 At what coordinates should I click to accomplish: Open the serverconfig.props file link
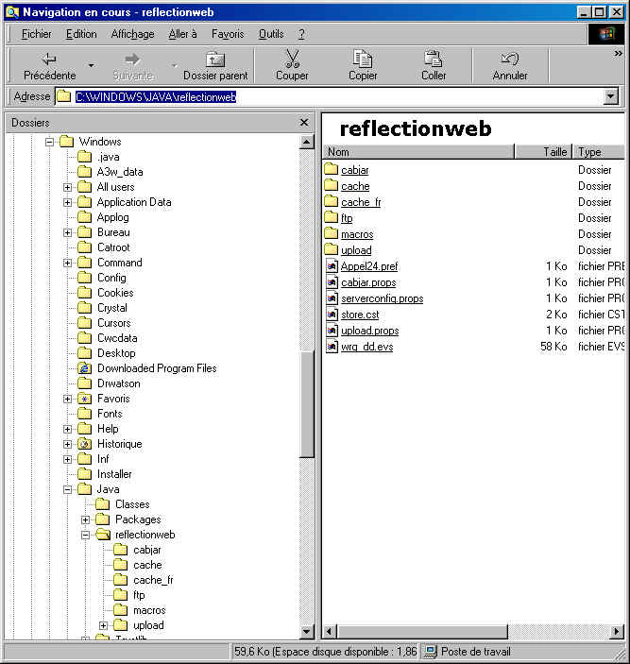(x=382, y=298)
